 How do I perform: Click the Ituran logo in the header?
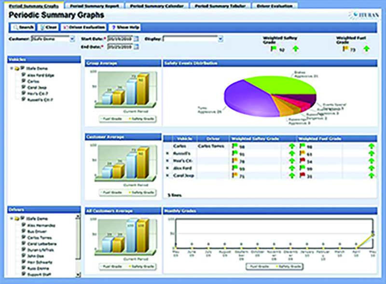point(363,14)
